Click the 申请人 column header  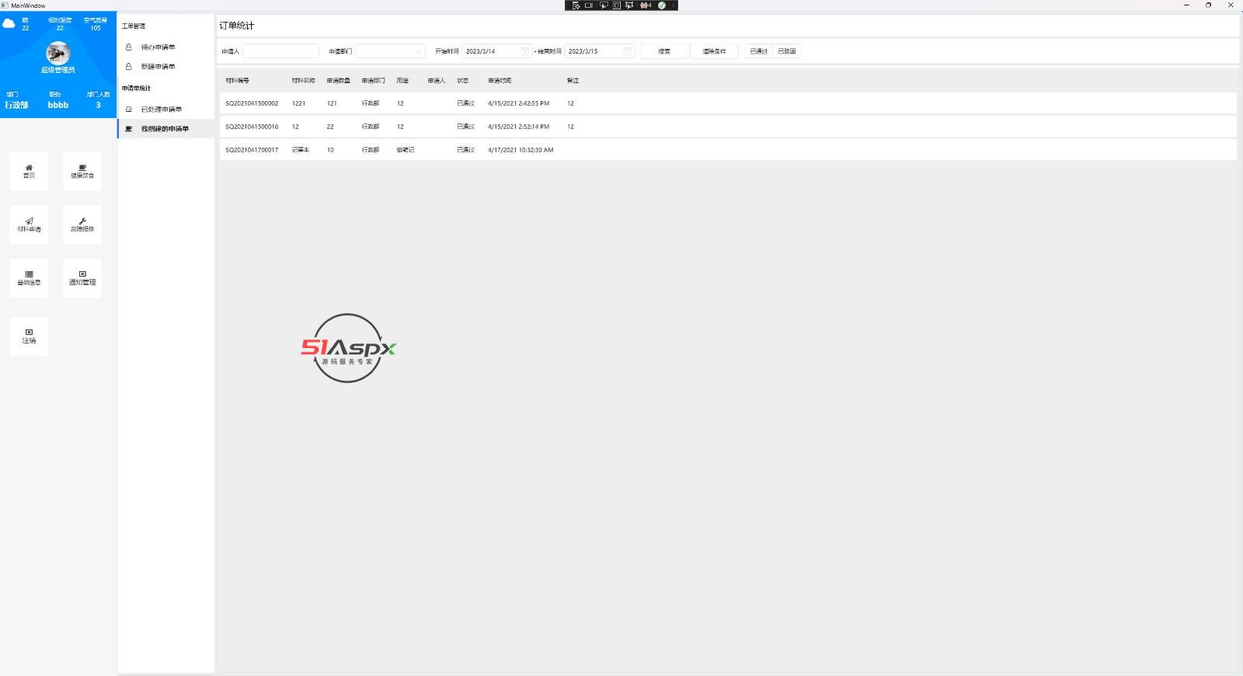point(437,81)
